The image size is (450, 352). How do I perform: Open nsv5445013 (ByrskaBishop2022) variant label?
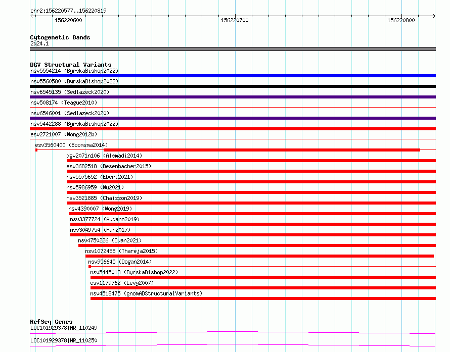[x=134, y=272]
